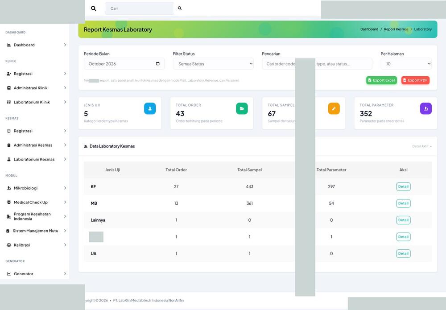
Task: Click the green folder icon on Total Order card
Action: point(242,109)
